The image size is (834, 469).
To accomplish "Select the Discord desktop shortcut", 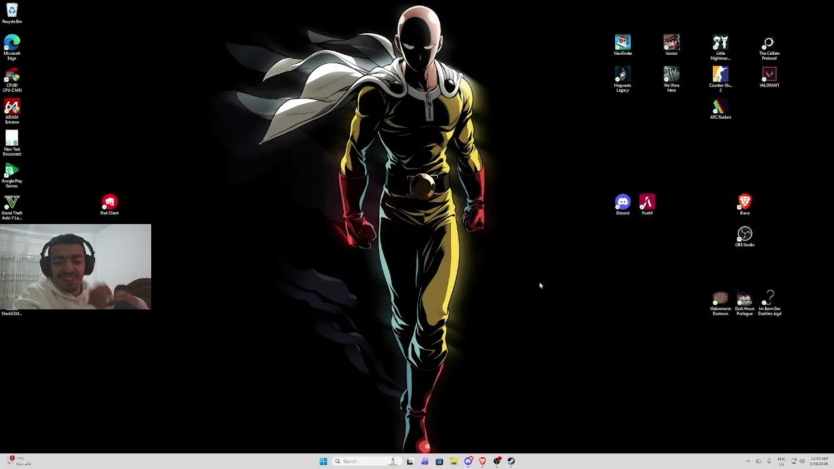I will pos(622,205).
